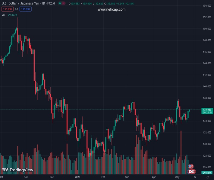Click the 2023 marker on time axis
Viewport: 214px width, 180px height.
click(77, 177)
